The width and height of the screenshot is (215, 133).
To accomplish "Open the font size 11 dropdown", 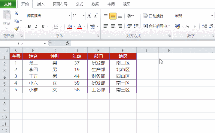I will pos(84,16).
